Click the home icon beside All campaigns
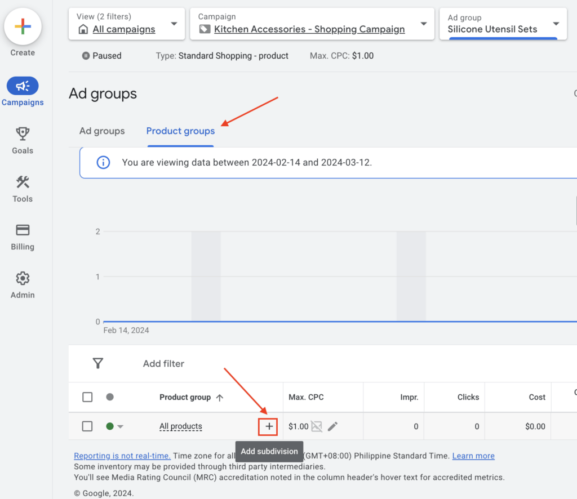The image size is (577, 499). (83, 29)
